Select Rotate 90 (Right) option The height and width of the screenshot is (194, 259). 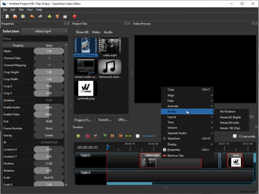point(231,117)
